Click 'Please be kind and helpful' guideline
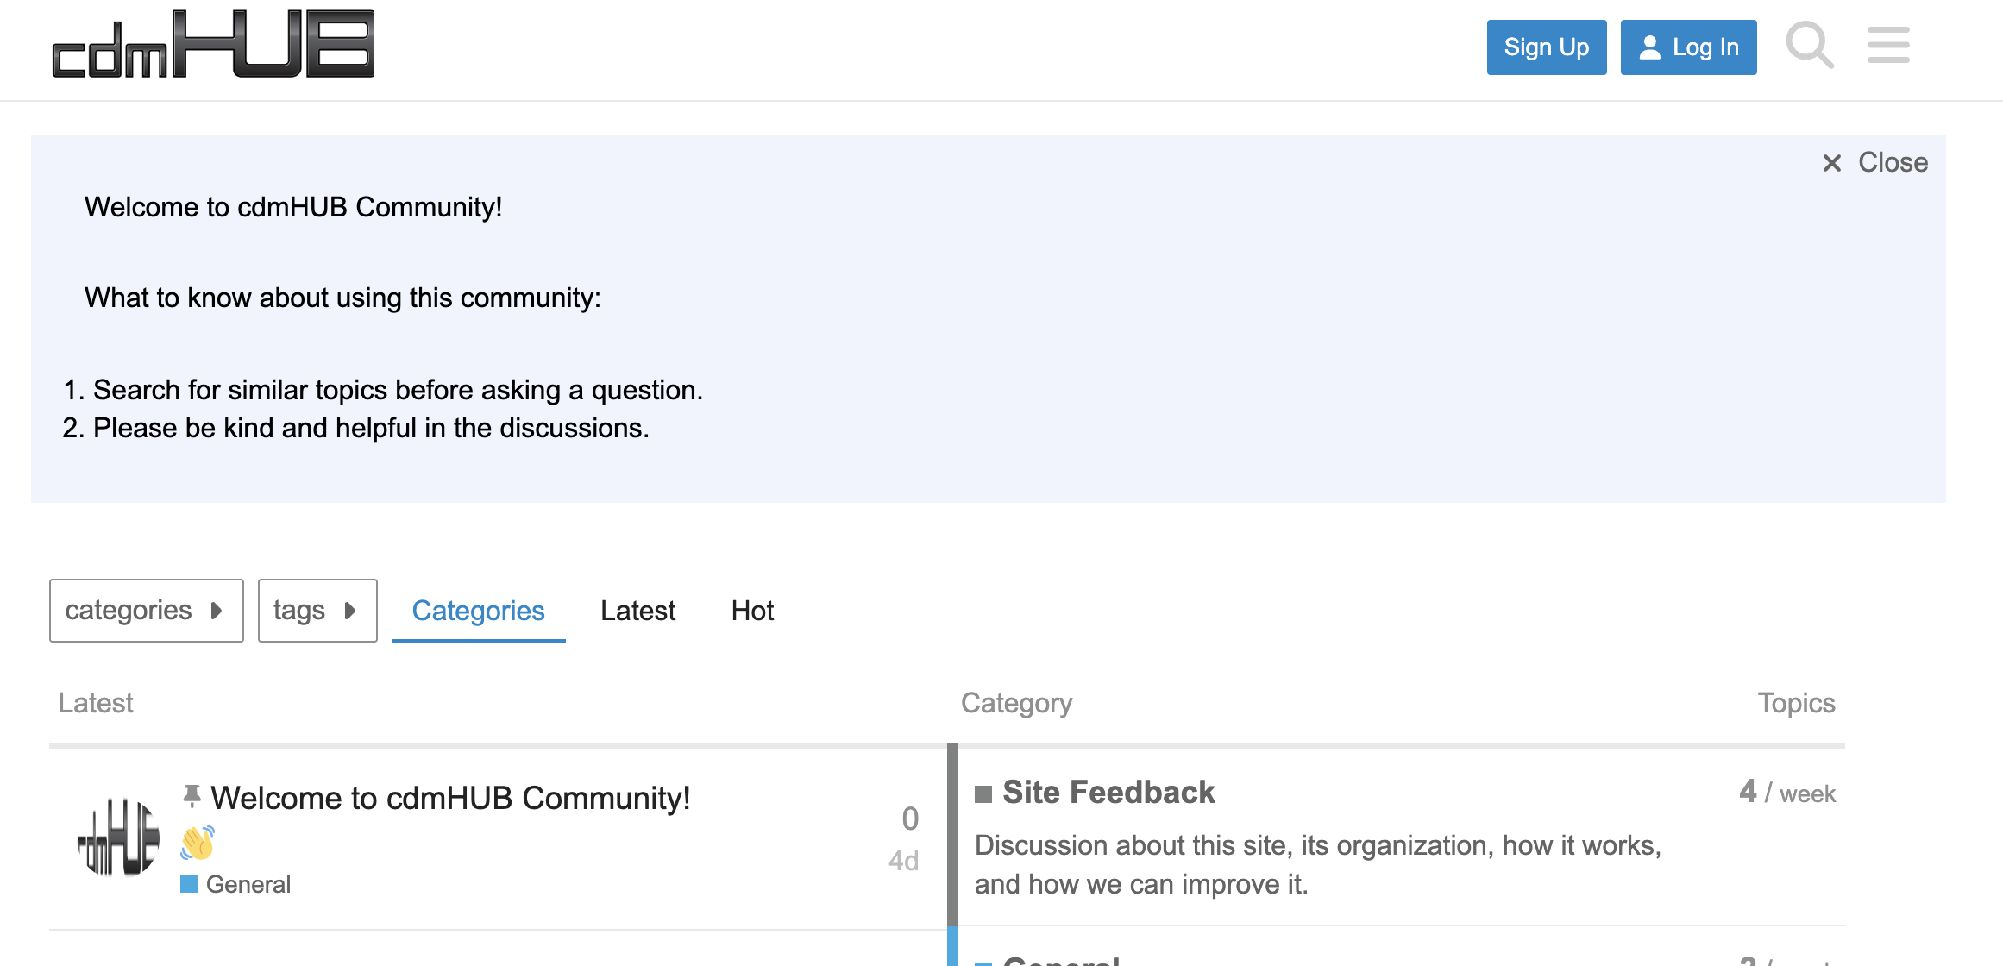Viewport: 2003px width, 966px height. tap(371, 428)
